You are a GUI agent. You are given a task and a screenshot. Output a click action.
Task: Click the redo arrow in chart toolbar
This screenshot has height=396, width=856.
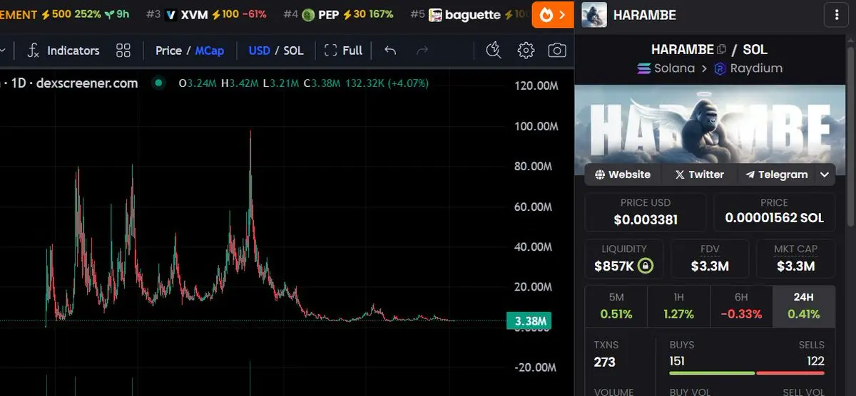[x=422, y=51]
